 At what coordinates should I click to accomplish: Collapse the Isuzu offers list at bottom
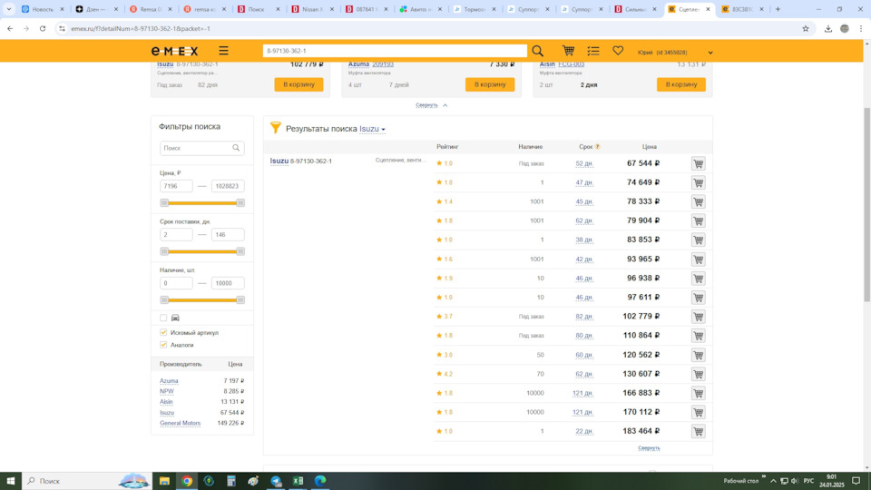649,447
